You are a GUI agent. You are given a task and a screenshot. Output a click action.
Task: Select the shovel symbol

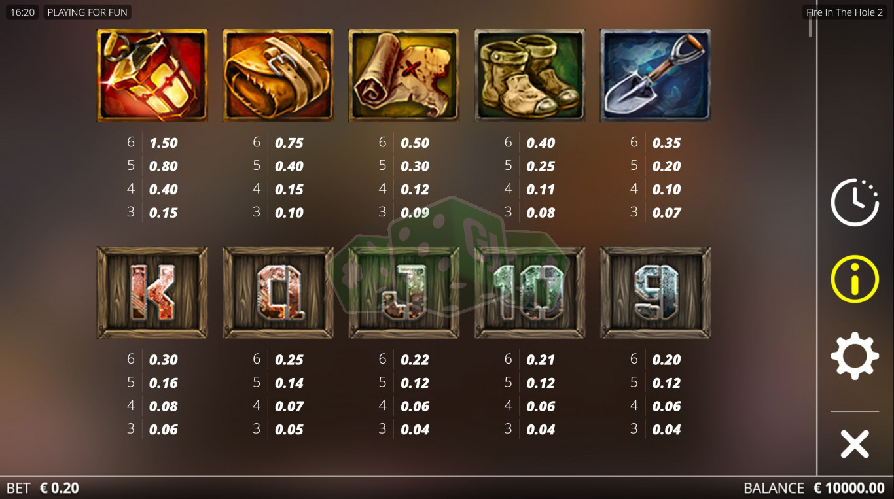pos(655,75)
